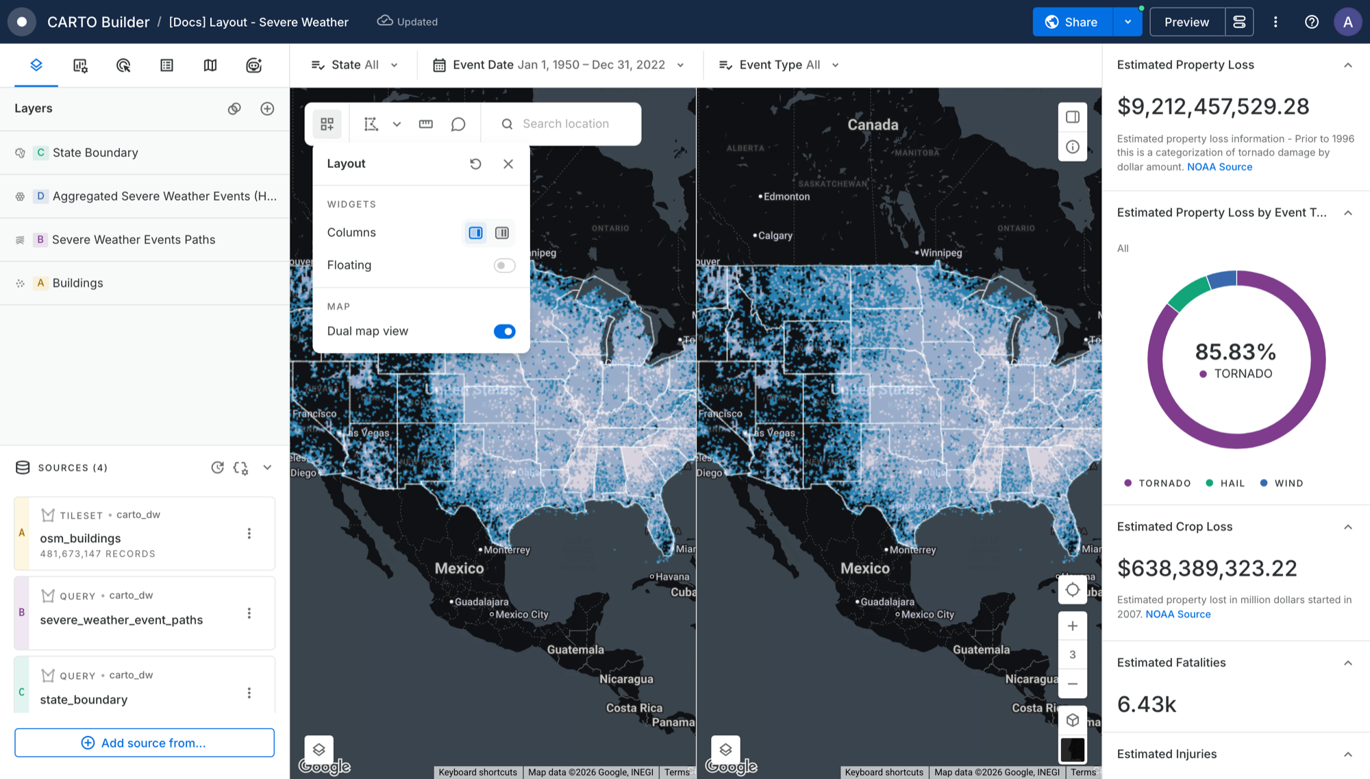This screenshot has height=779, width=1370.
Task: Toggle the widgets side panel icon
Action: [x=1073, y=117]
